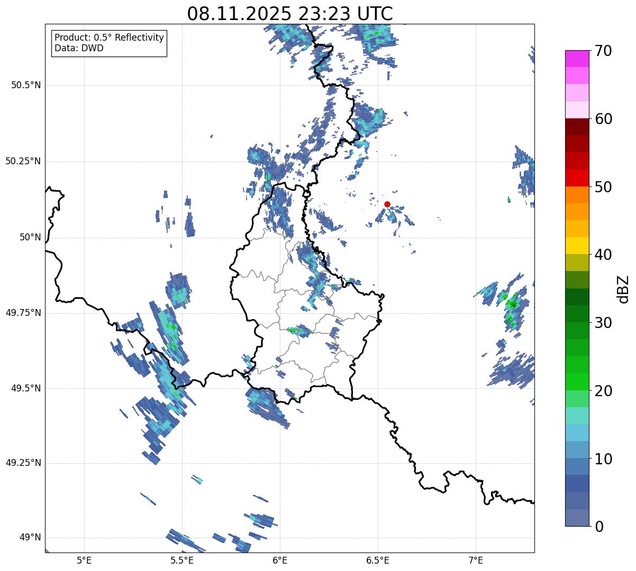
Task: Click the light green colorbar segment at 20
Action: click(577, 399)
